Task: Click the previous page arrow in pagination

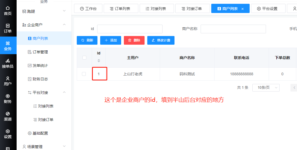Action: 294,88
